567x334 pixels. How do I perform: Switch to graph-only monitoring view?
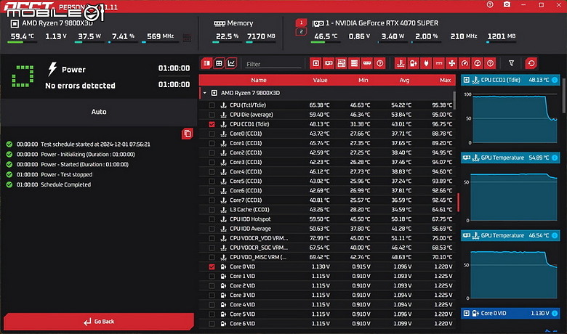(x=231, y=64)
